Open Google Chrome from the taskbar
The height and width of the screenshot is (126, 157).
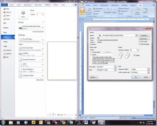(x=63, y=122)
